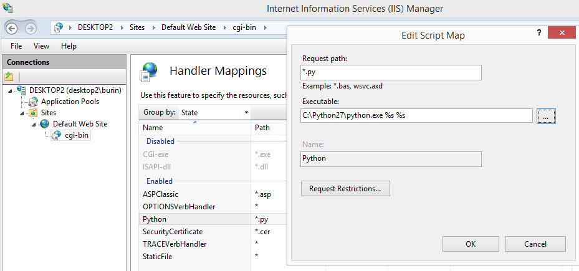Open the View menu
The width and height of the screenshot is (579, 271).
41,46
